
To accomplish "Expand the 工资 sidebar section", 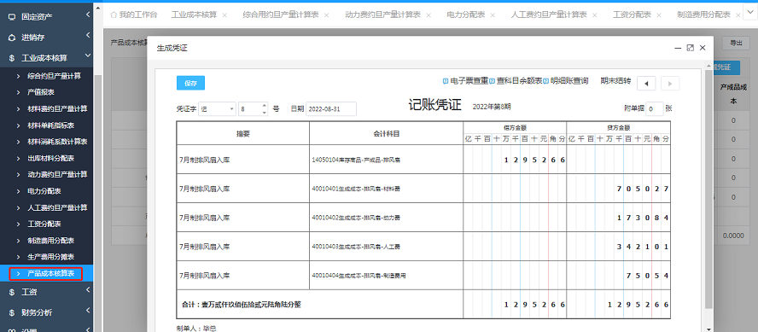I will click(x=88, y=290).
